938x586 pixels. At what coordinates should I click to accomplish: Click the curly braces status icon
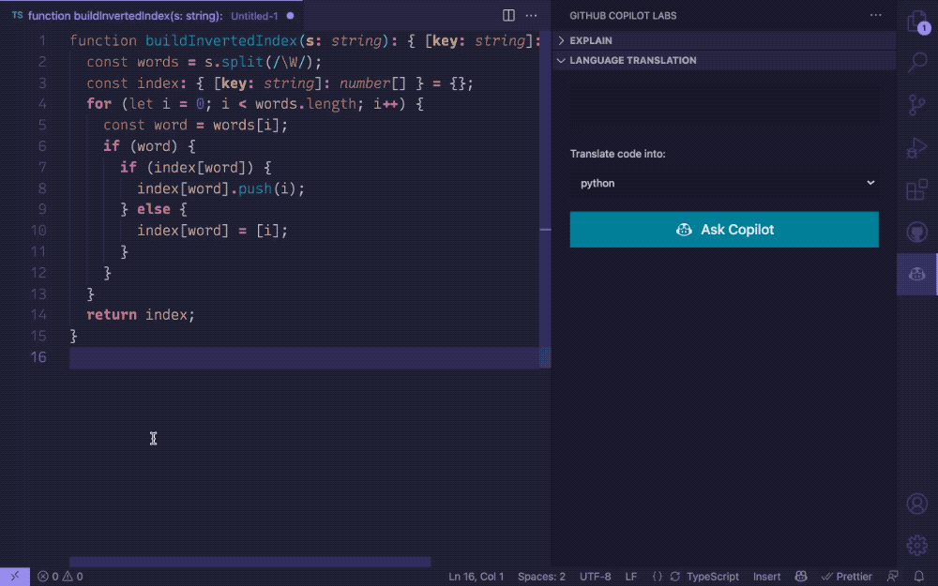(x=657, y=577)
